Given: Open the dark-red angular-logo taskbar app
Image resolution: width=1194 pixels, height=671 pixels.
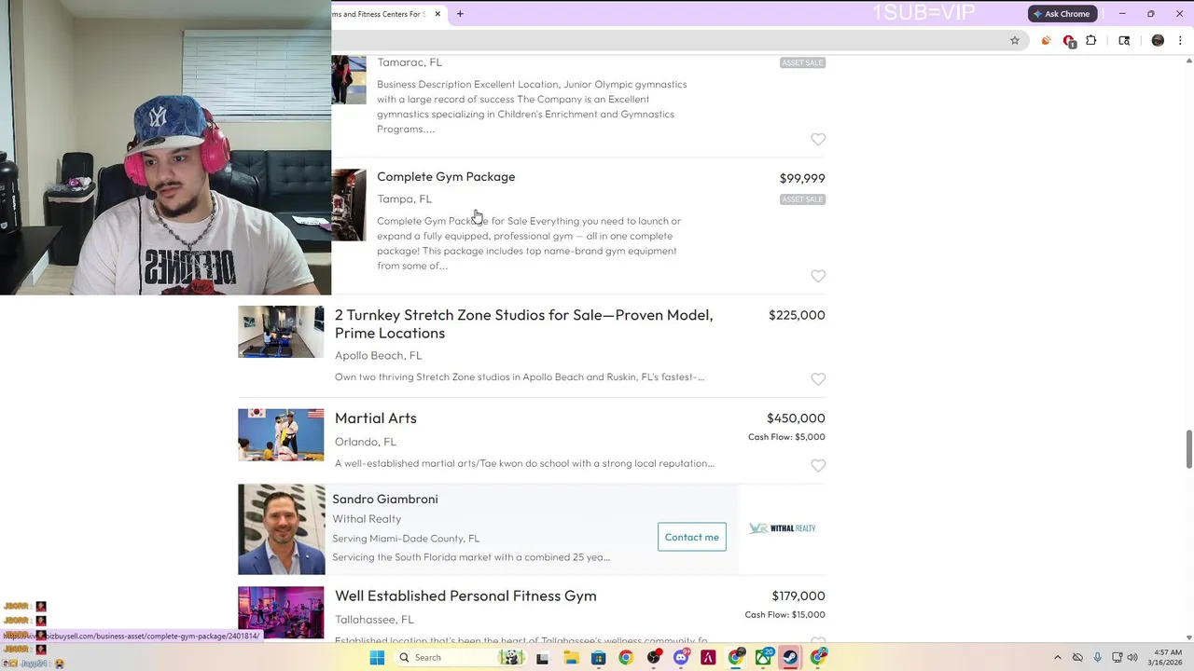Looking at the screenshot, I should (708, 658).
